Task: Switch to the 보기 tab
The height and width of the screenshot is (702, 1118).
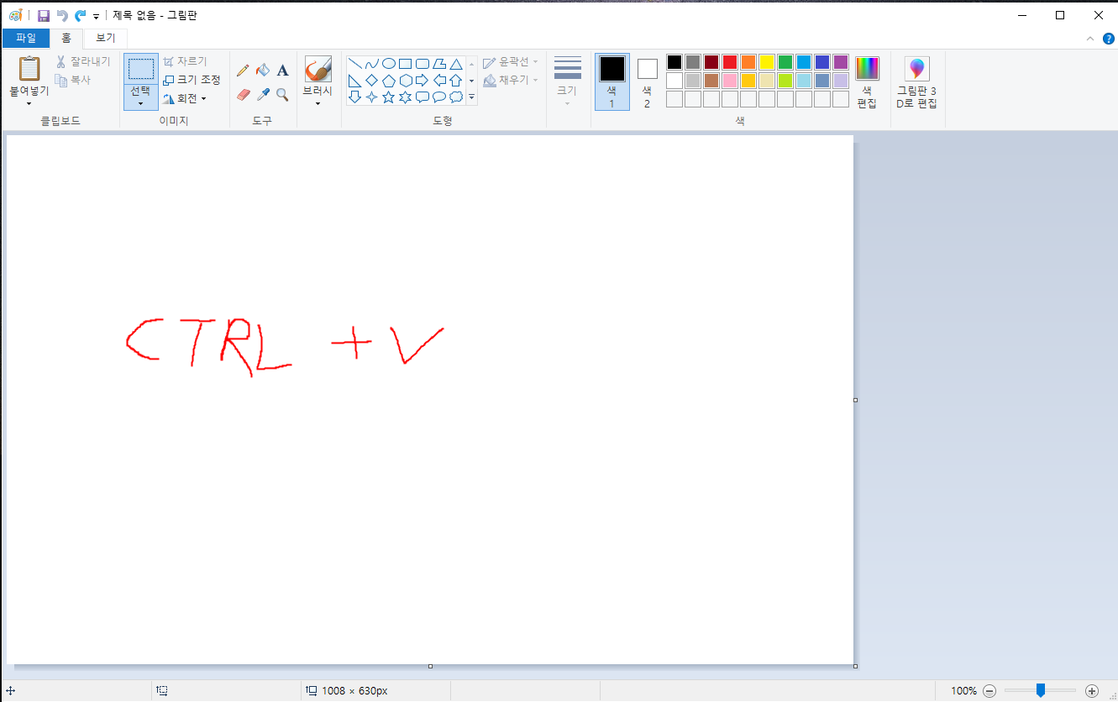Action: [x=106, y=38]
